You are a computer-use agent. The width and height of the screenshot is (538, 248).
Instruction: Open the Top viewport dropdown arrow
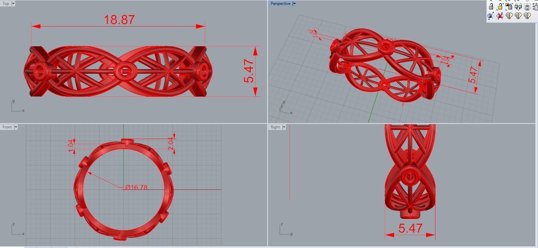pyautogui.click(x=13, y=4)
